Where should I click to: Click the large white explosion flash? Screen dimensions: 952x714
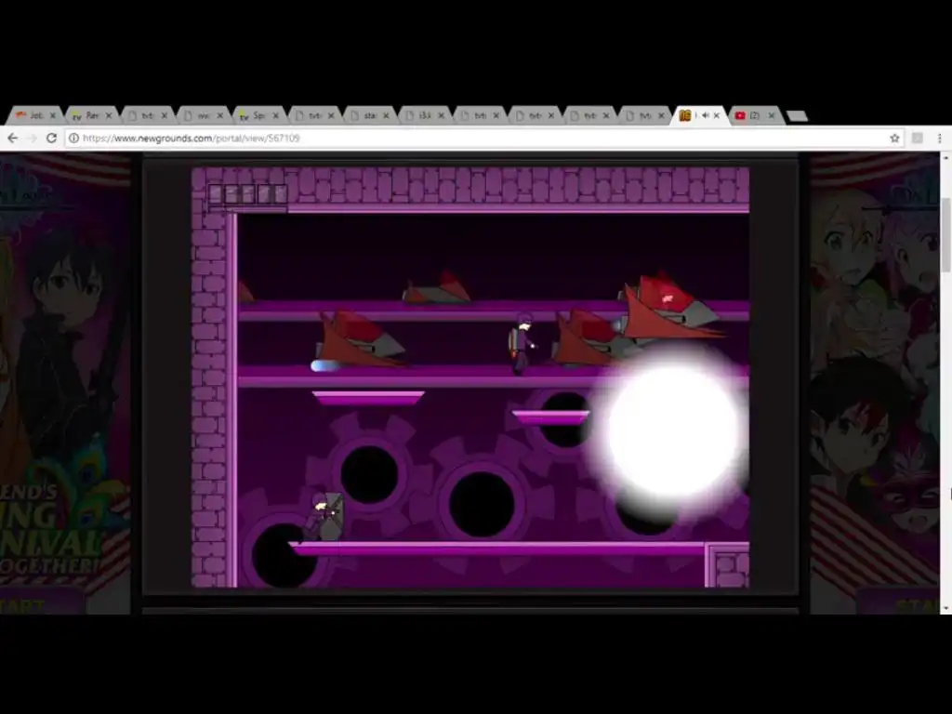tap(673, 430)
